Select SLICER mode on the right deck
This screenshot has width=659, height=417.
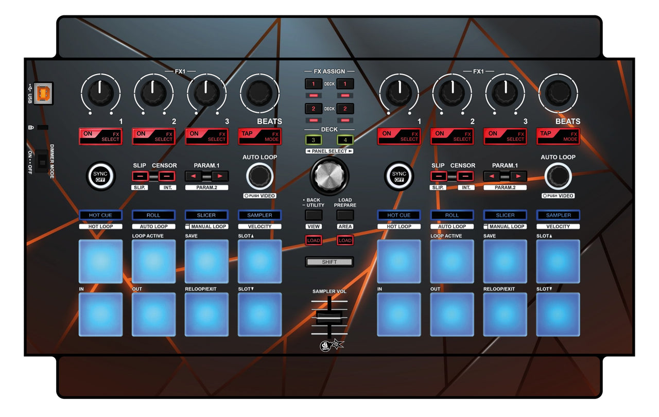505,215
